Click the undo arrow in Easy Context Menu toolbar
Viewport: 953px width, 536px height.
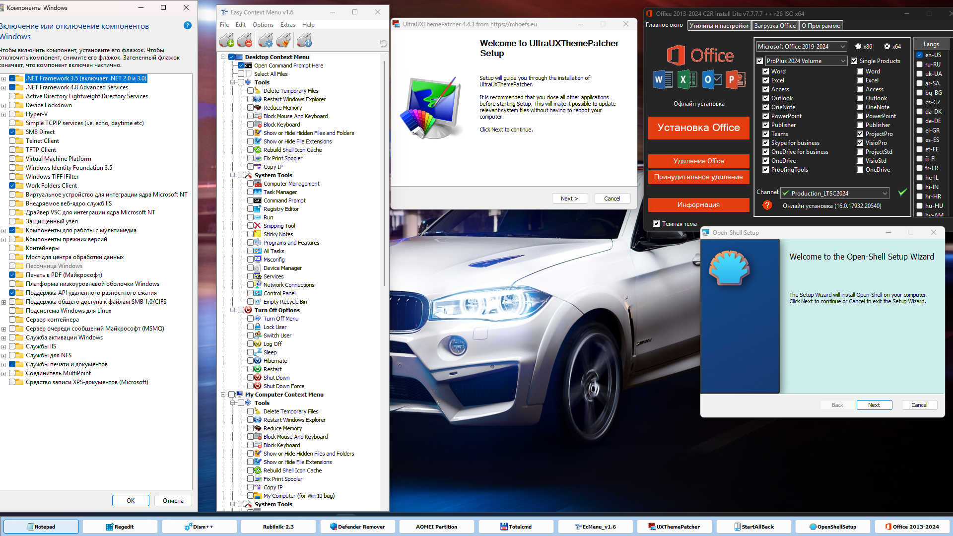coord(383,44)
